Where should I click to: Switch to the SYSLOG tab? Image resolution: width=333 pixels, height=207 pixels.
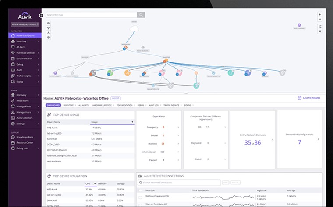tap(188, 105)
